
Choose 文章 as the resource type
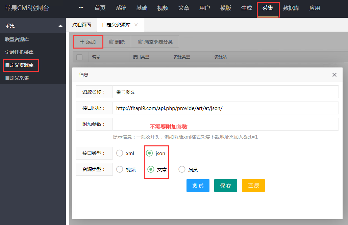click(x=151, y=169)
